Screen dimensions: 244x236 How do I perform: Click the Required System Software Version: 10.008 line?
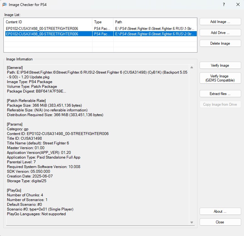click(x=43, y=166)
